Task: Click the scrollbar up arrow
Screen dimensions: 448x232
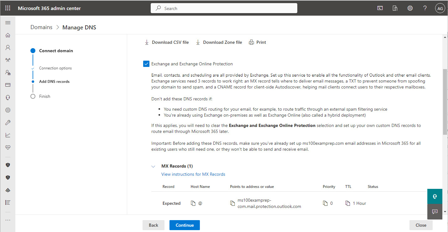Action: click(445, 37)
